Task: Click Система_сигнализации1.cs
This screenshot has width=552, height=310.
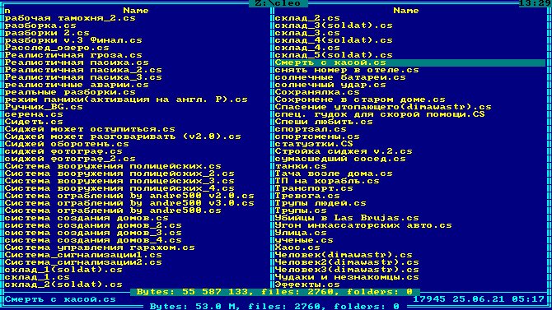Action: tap(83, 255)
